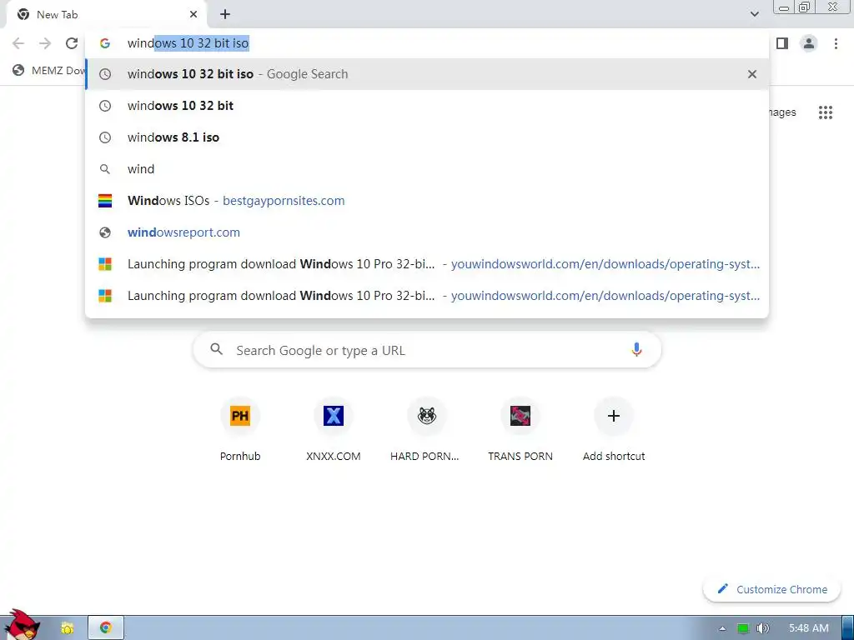Image resolution: width=854 pixels, height=640 pixels.
Task: Click the Google G icon in address bar
Action: [x=105, y=43]
